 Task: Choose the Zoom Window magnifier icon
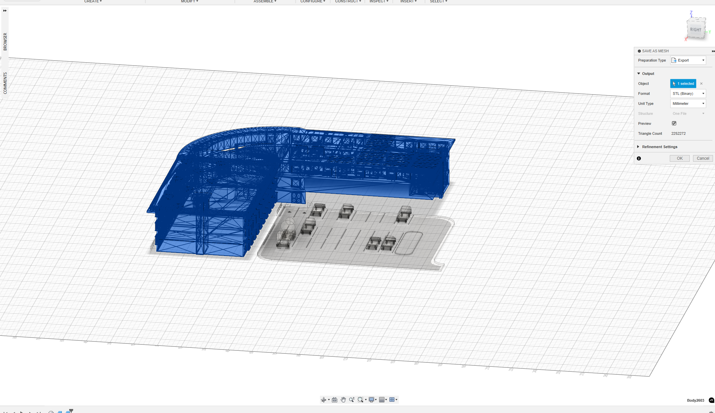coord(360,400)
